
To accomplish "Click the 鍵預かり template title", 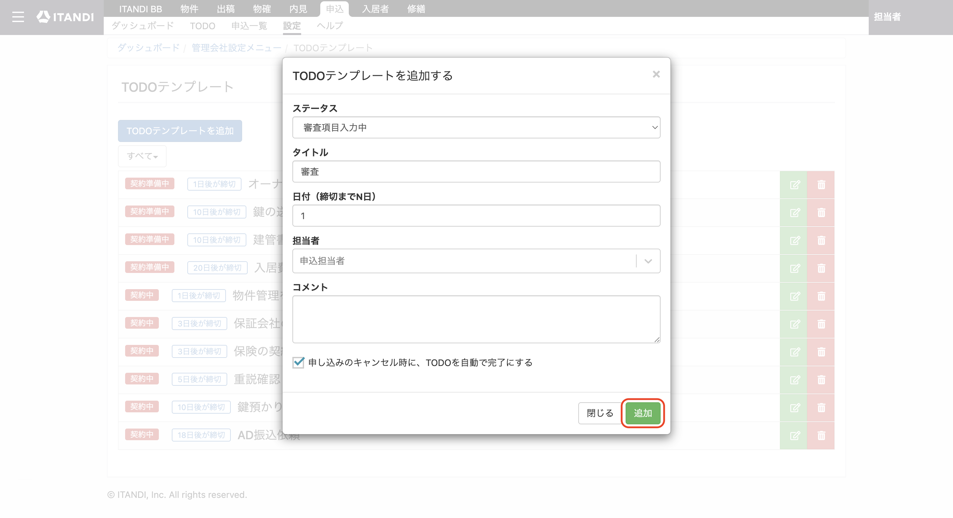I will pos(260,407).
